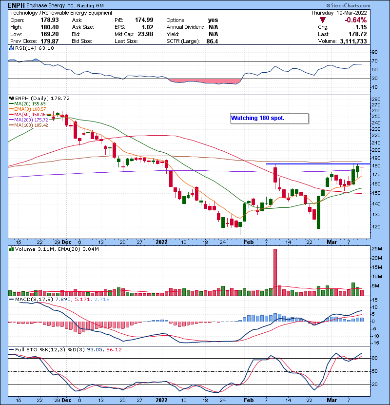Screen dimensions: 390x405
Task: Click the Mkt Cap value 23.9B
Action: point(146,34)
